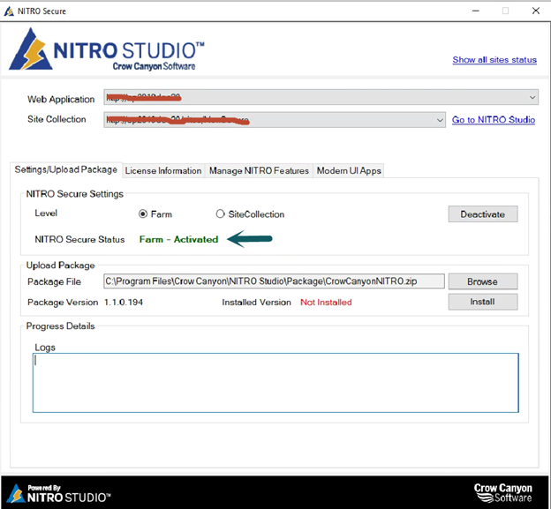The image size is (551, 509).
Task: Click Browse to choose package file
Action: (x=483, y=281)
